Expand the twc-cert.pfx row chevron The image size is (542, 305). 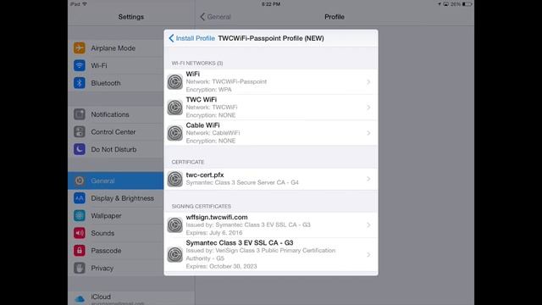pos(368,179)
